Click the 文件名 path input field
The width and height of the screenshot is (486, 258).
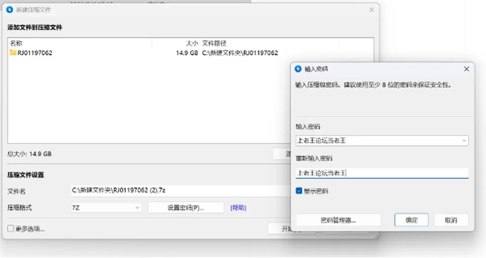180,190
